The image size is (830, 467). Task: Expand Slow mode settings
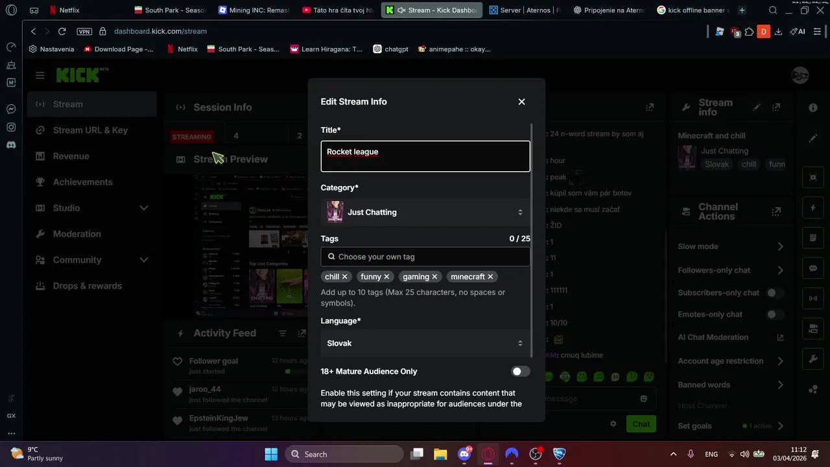(780, 246)
